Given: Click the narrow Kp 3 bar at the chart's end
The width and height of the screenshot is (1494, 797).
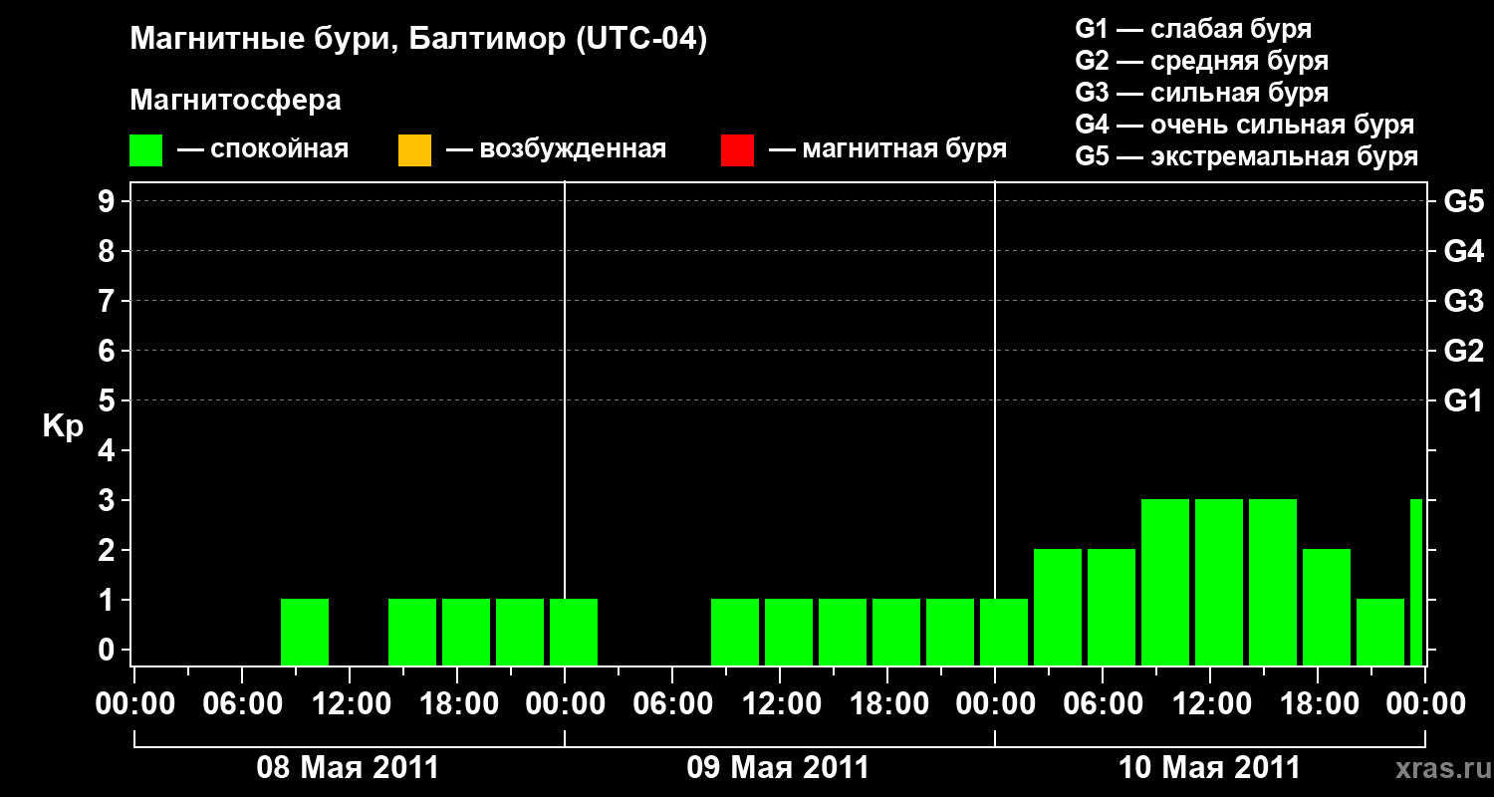Looking at the screenshot, I should 1416,582.
